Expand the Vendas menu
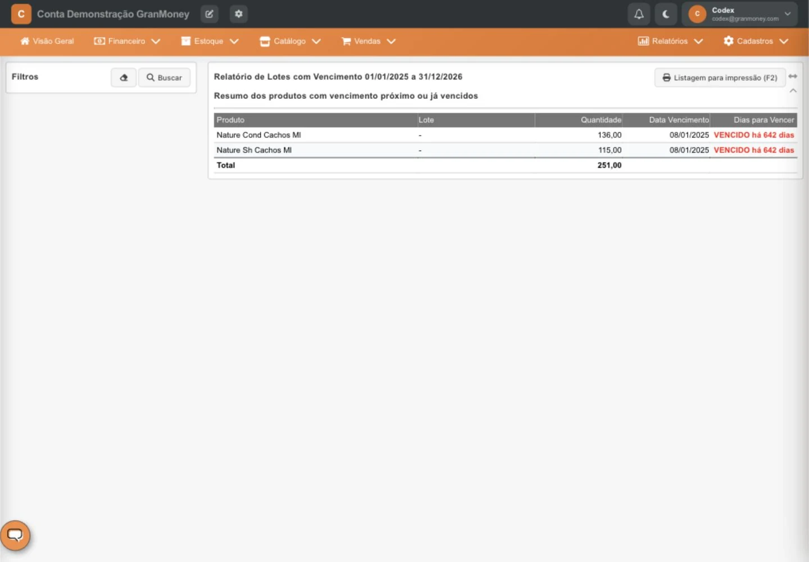Viewport: 809px width, 562px height. (369, 41)
